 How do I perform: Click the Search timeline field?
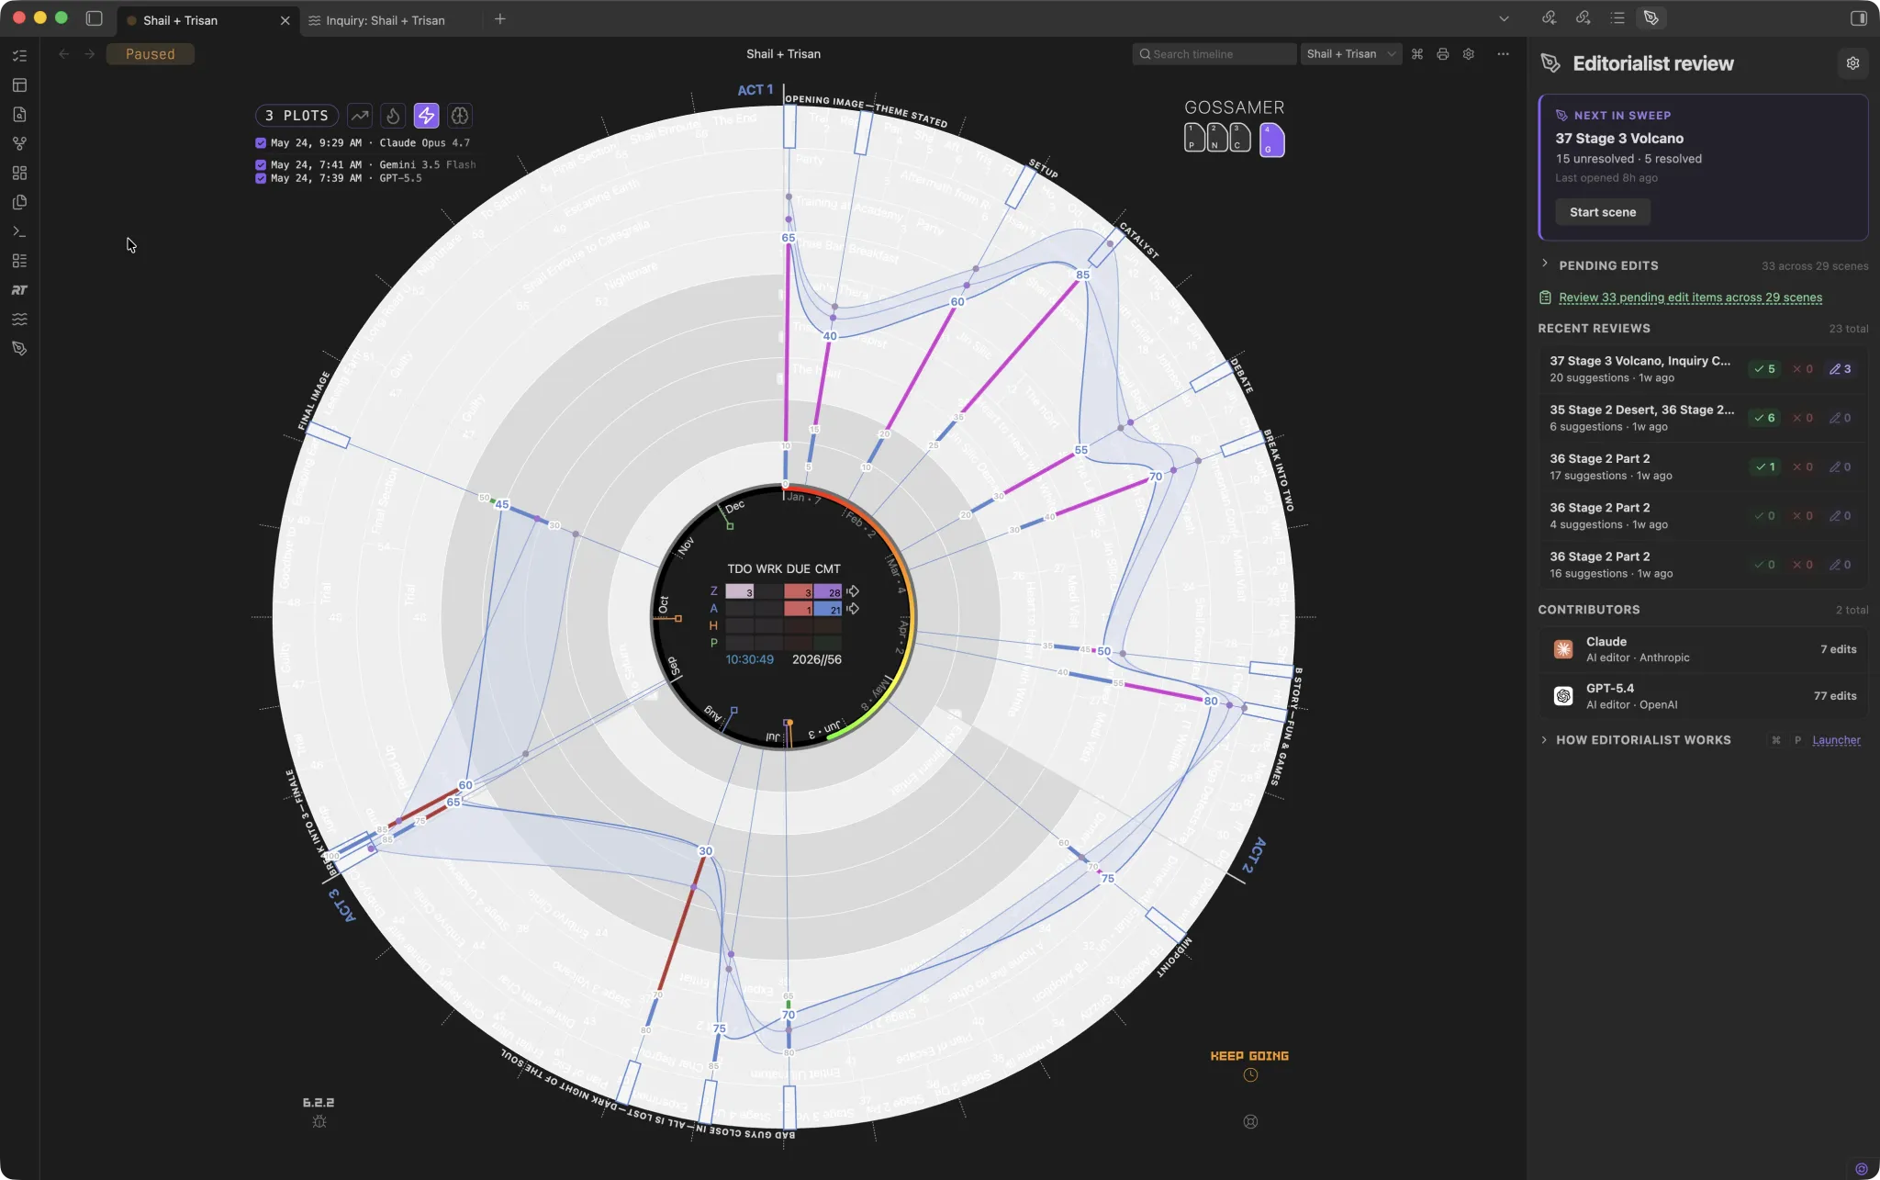1214,54
